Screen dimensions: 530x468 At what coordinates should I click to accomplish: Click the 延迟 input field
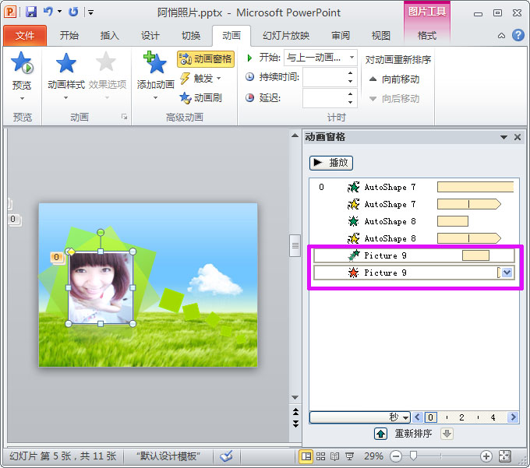pyautogui.click(x=323, y=98)
